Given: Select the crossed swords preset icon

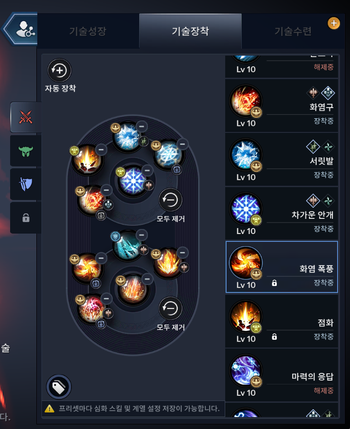Looking at the screenshot, I should [x=26, y=117].
